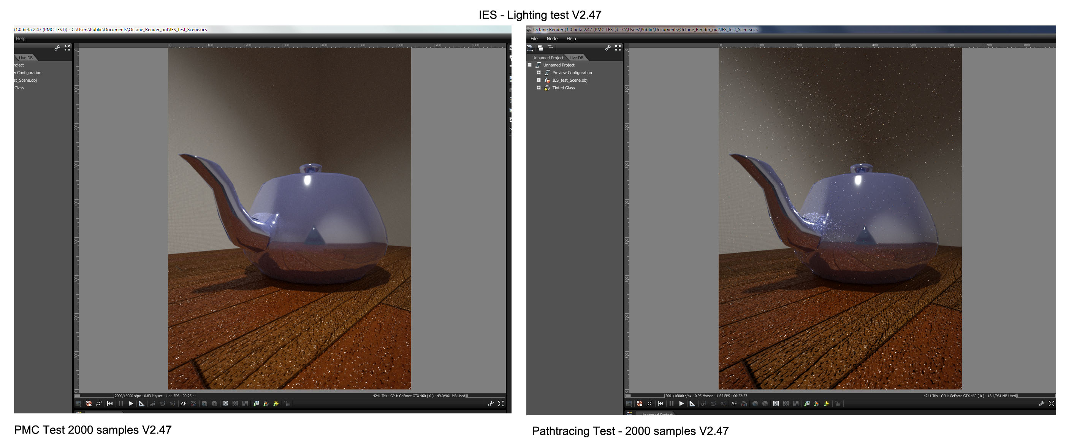Toggle checkerboard alpha background icon, right window
The height and width of the screenshot is (440, 1066).
(x=786, y=404)
